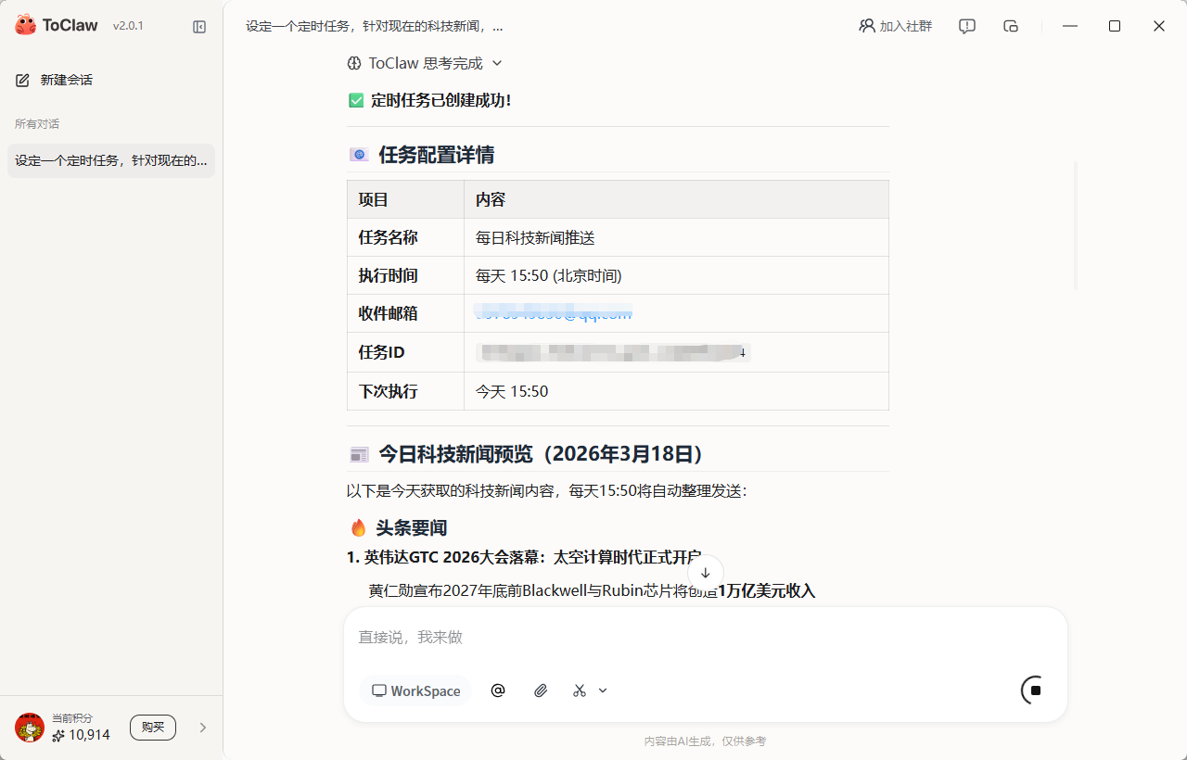Open the feedback speech-bubble icon
1187x760 pixels.
coord(966,26)
